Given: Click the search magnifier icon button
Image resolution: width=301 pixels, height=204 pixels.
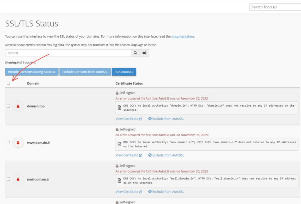Looking at the screenshot, I should (135, 53).
